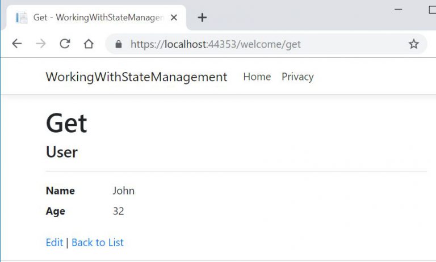The height and width of the screenshot is (262, 436).
Task: View site information via the lock icon
Action: coord(119,44)
